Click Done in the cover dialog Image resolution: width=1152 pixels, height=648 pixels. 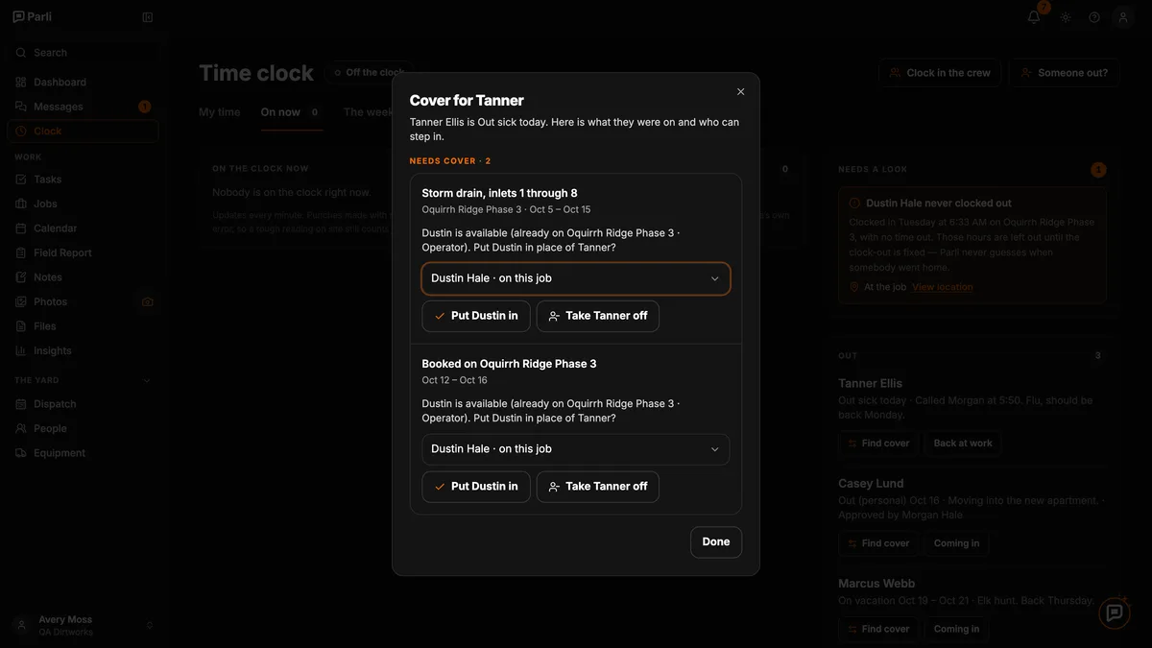pos(716,542)
